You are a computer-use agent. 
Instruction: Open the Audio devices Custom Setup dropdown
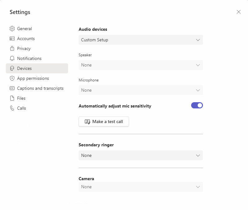pos(140,40)
